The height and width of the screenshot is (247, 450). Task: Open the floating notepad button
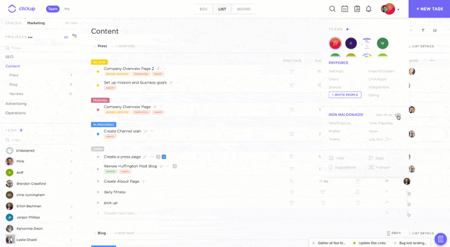441,239
